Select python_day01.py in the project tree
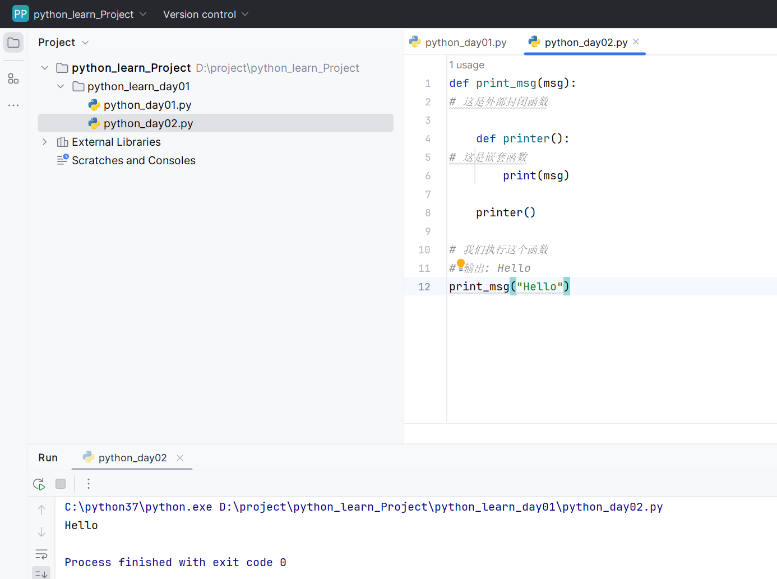The width and height of the screenshot is (777, 579). pyautogui.click(x=147, y=105)
